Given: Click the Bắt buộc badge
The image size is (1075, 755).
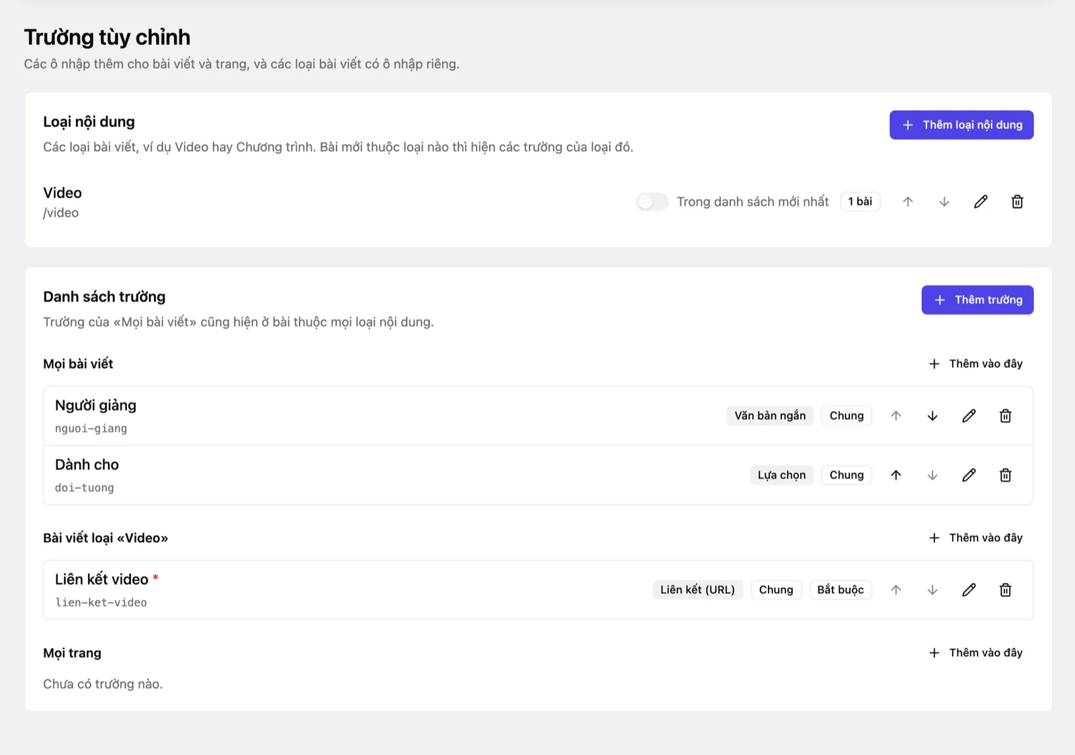Looking at the screenshot, I should pyautogui.click(x=841, y=590).
